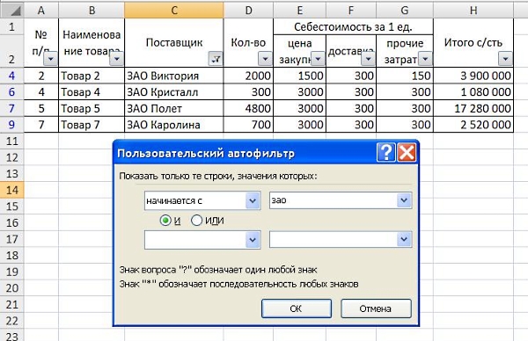528x341 pixels.
Task: Click the empty second value field
Action: (333, 240)
